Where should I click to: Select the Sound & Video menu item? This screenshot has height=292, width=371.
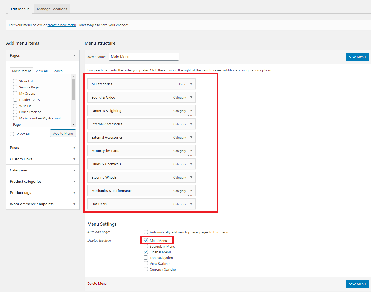click(141, 97)
